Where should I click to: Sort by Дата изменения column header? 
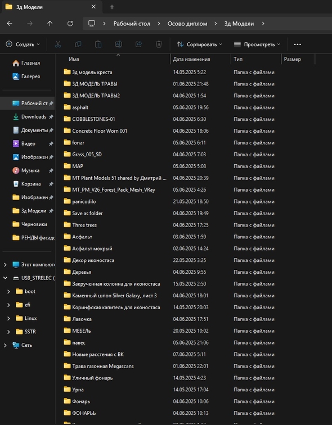[191, 59]
